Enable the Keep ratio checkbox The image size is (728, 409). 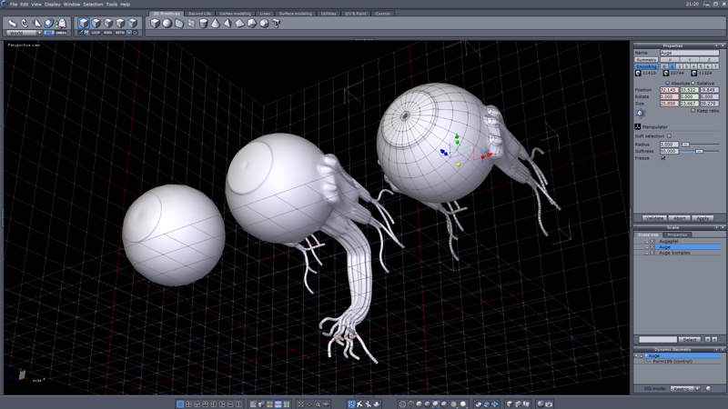pyautogui.click(x=693, y=111)
